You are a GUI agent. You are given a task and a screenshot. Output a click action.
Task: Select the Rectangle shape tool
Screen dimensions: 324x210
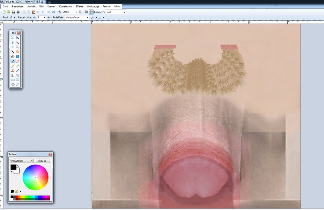tap(13, 80)
